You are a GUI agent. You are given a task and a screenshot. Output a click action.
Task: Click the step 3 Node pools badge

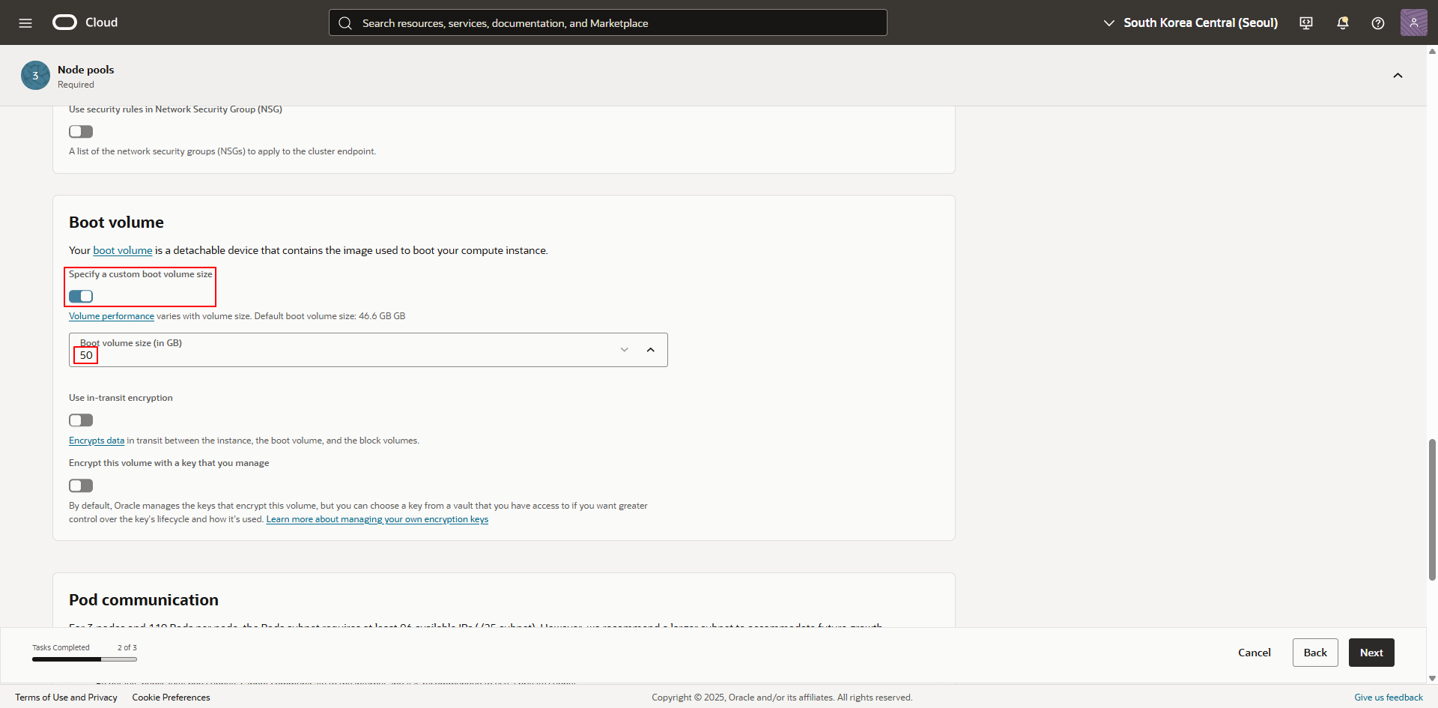(35, 76)
